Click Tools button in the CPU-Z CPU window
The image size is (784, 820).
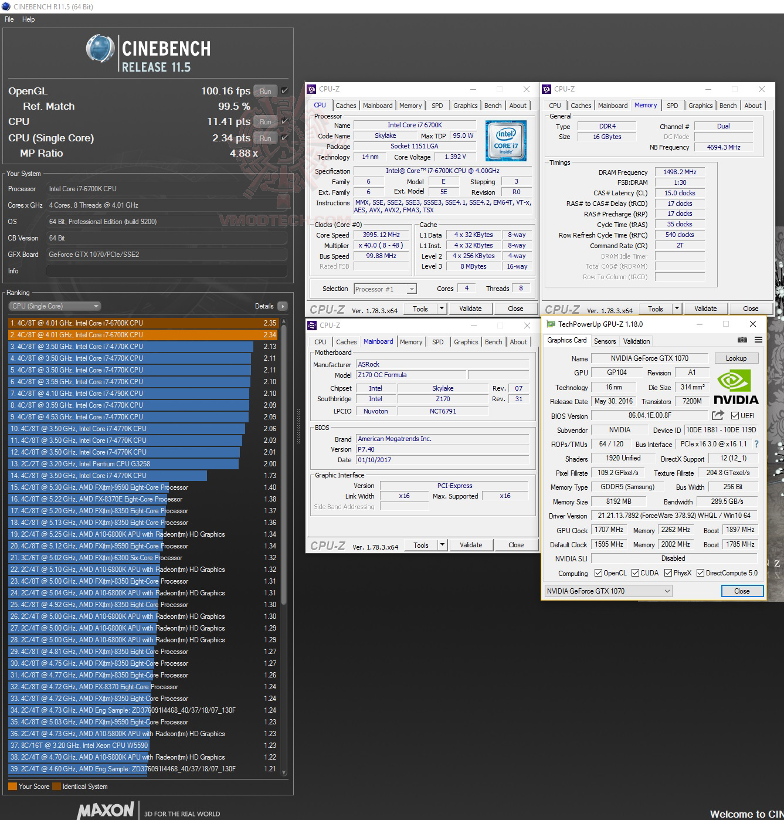tap(420, 309)
